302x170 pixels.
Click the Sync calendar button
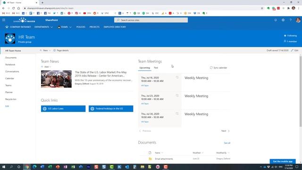218,68
